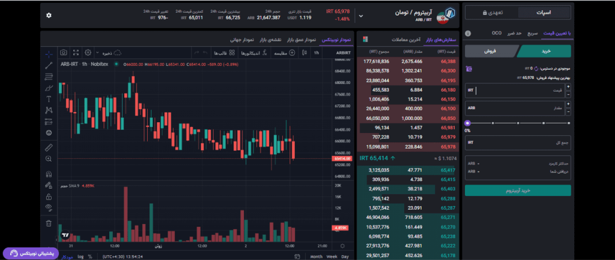Screen dimensions: 615x260
Task: Click the Buy Arbitrum (خرید آربیتروم) button
Action: (518, 191)
